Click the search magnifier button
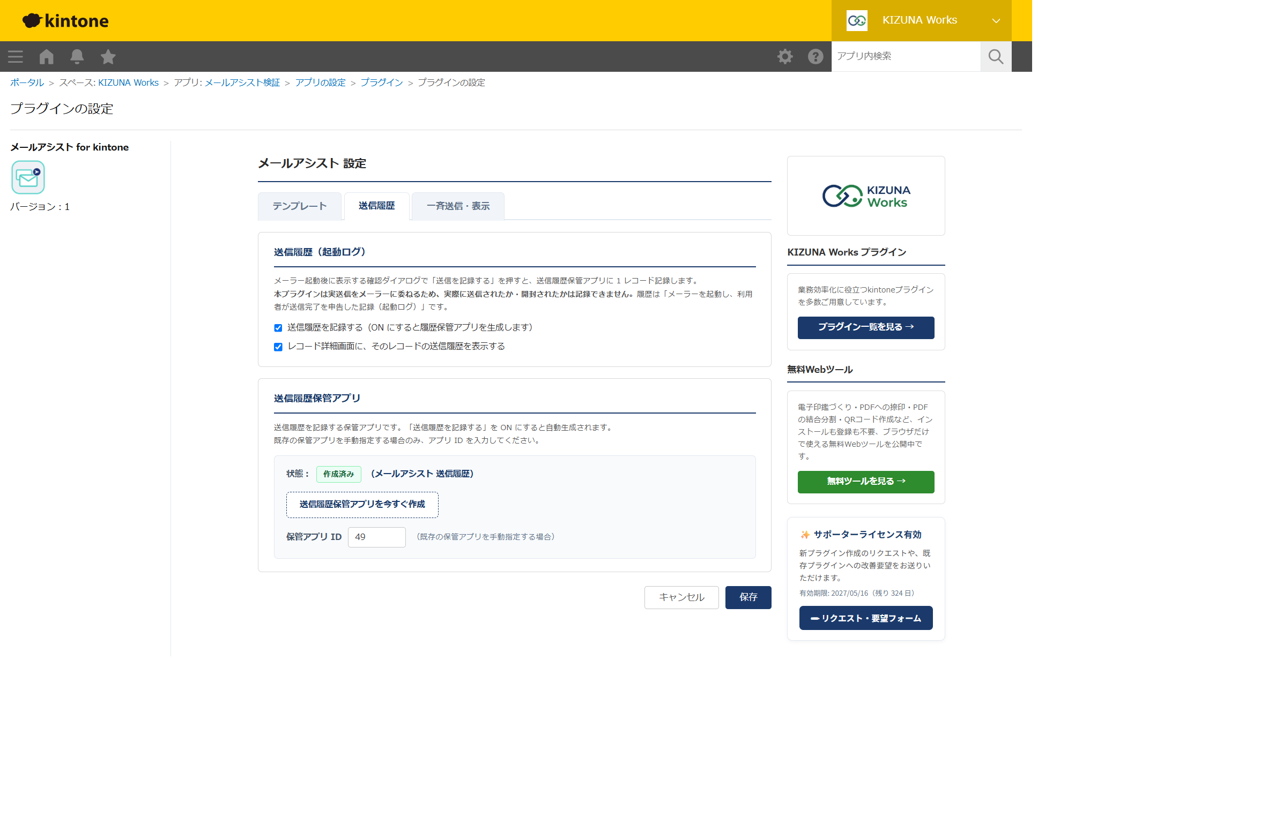The width and height of the screenshot is (1275, 840). [x=996, y=56]
